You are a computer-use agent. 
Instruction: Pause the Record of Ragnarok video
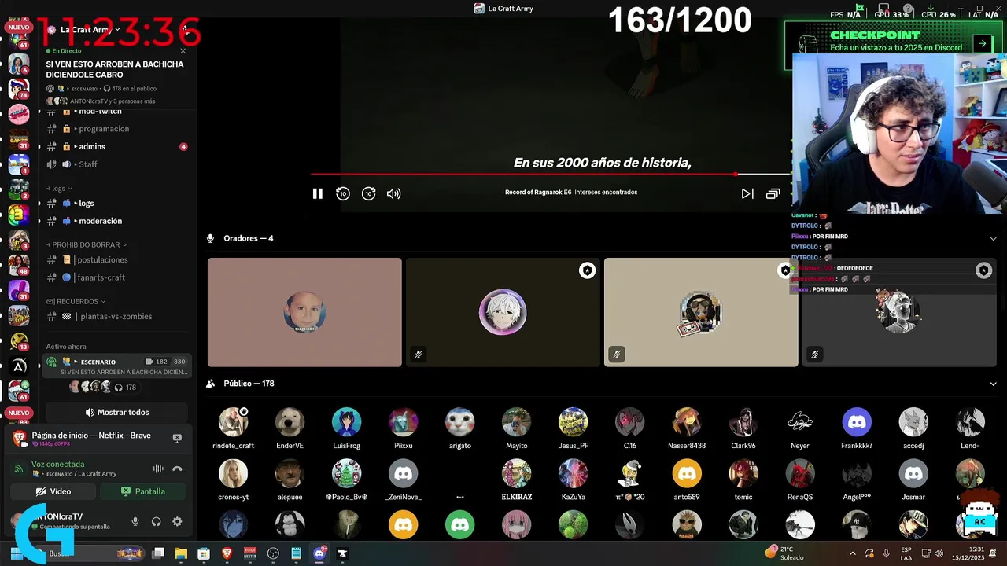(x=317, y=193)
